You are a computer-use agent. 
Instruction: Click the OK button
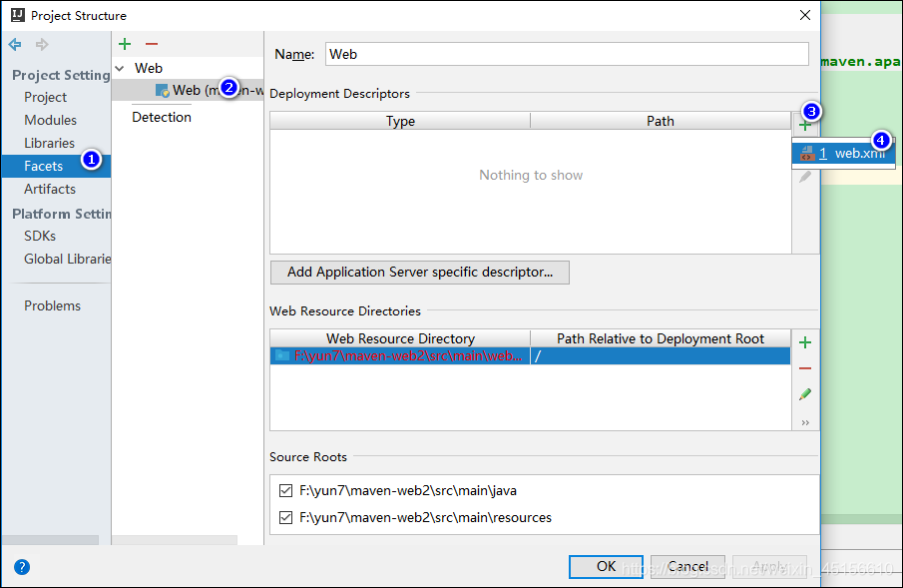coord(606,567)
